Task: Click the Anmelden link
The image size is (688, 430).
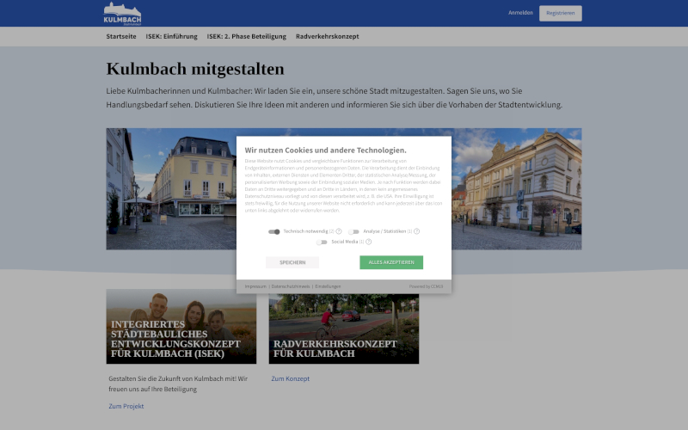Action: point(520,13)
